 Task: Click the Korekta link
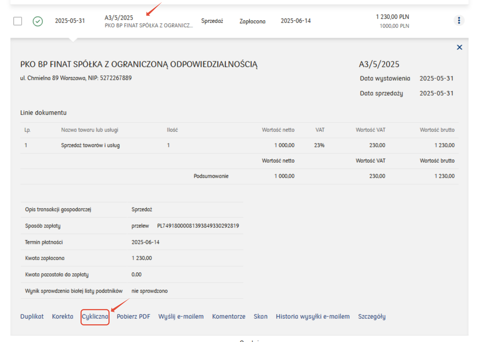click(x=63, y=317)
